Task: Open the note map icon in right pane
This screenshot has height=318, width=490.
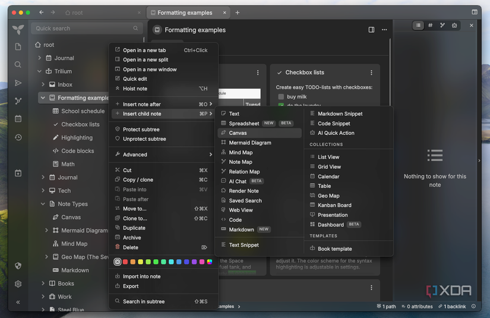Action: (x=442, y=26)
